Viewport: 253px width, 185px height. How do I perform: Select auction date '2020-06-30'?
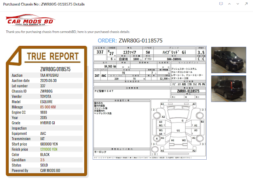click(48, 81)
